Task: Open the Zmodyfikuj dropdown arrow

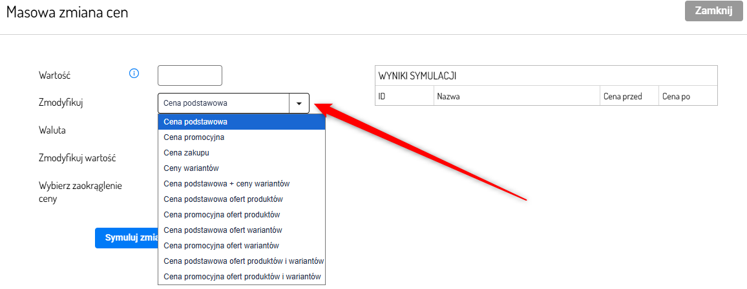Action: point(299,103)
